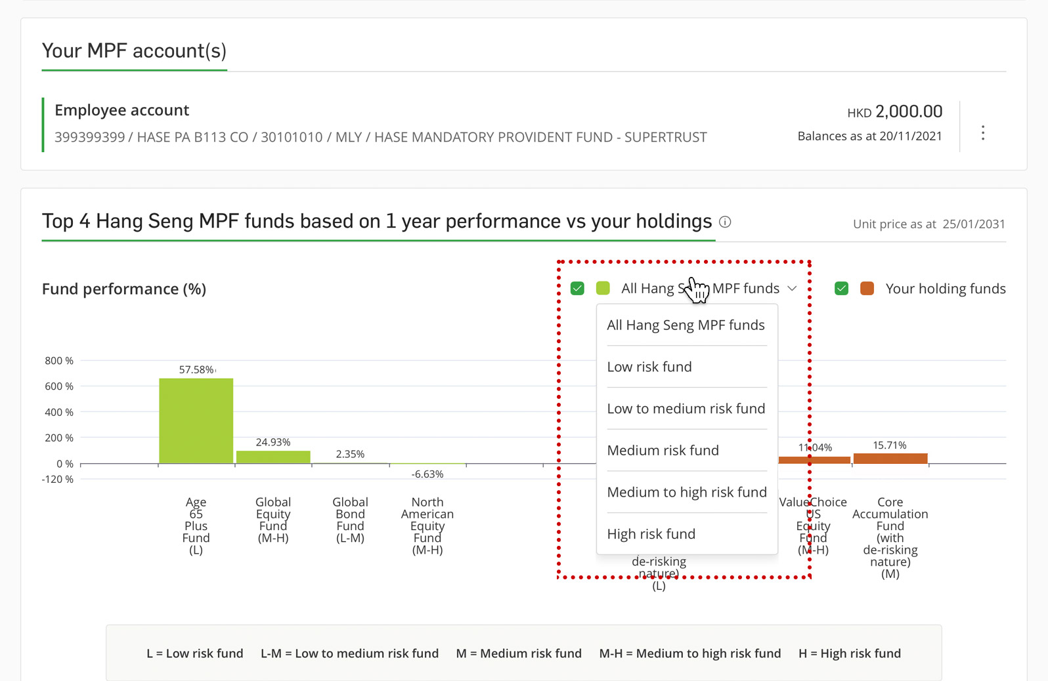Click the Employee account heading
Viewport: 1048px width, 681px height.
point(121,110)
